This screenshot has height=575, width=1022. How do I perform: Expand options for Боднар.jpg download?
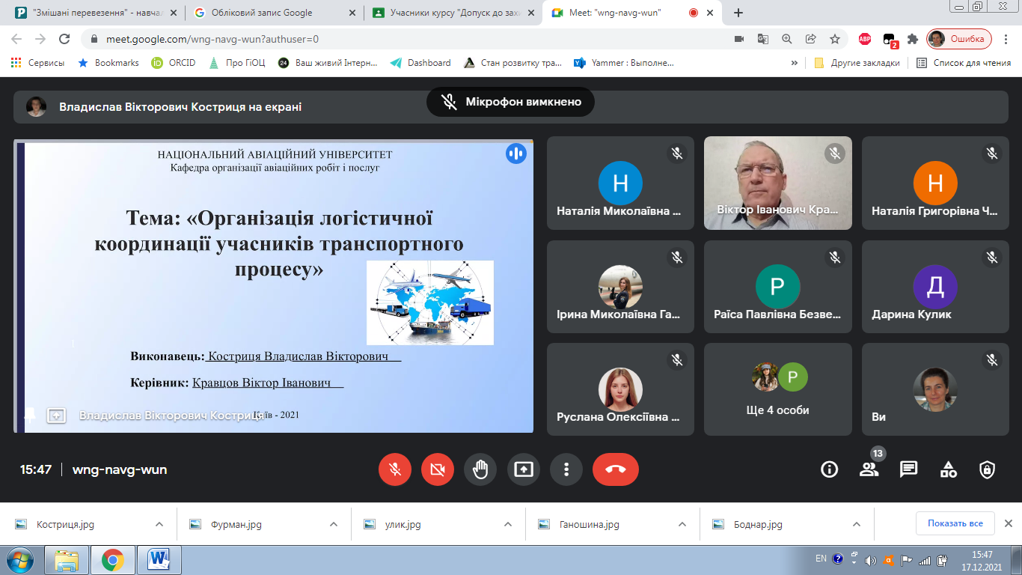tap(857, 524)
